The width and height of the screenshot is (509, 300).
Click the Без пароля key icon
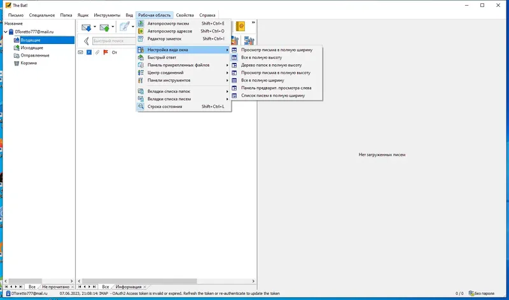(471, 293)
